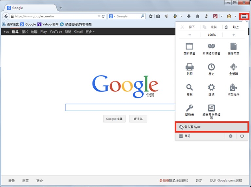The image size is (251, 187).
Task: Open History from menu panel
Action: pos(211,69)
